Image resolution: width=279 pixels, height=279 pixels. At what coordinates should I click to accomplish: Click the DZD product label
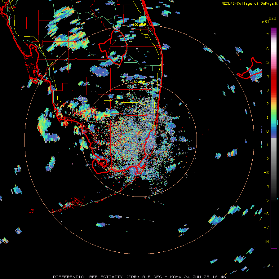tap(272, 19)
